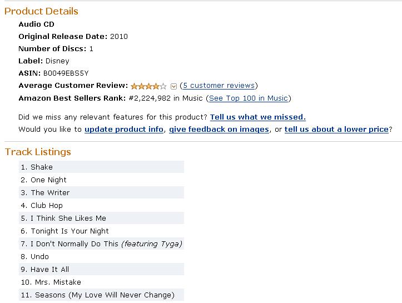Open See Top 100 in Music
Viewport: 402px width, 303px height.
pos(248,98)
